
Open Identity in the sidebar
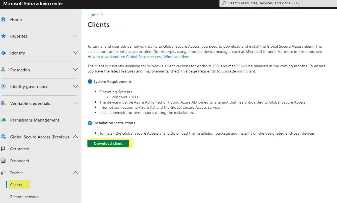click(17, 53)
